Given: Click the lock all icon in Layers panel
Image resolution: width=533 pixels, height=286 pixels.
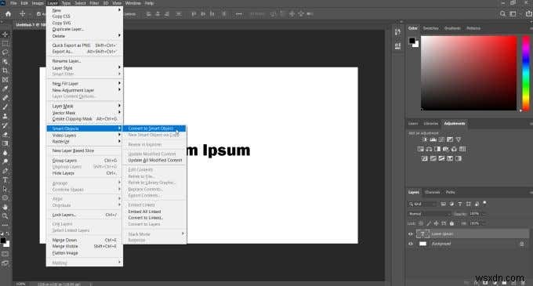Looking at the screenshot, I should pos(451,223).
